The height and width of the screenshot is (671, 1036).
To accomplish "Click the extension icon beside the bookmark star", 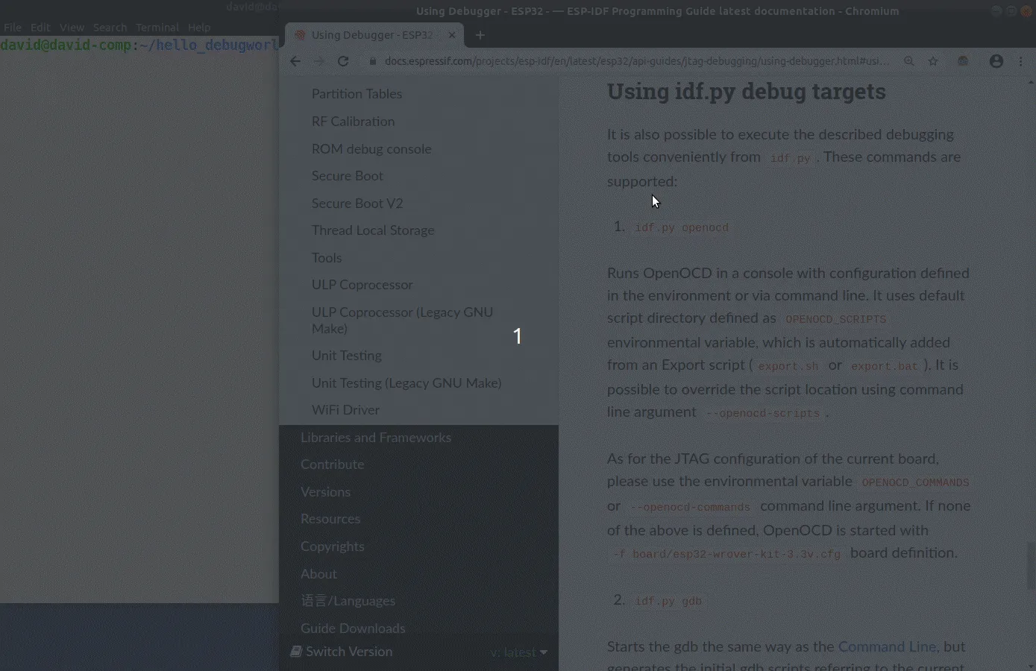I will point(963,61).
